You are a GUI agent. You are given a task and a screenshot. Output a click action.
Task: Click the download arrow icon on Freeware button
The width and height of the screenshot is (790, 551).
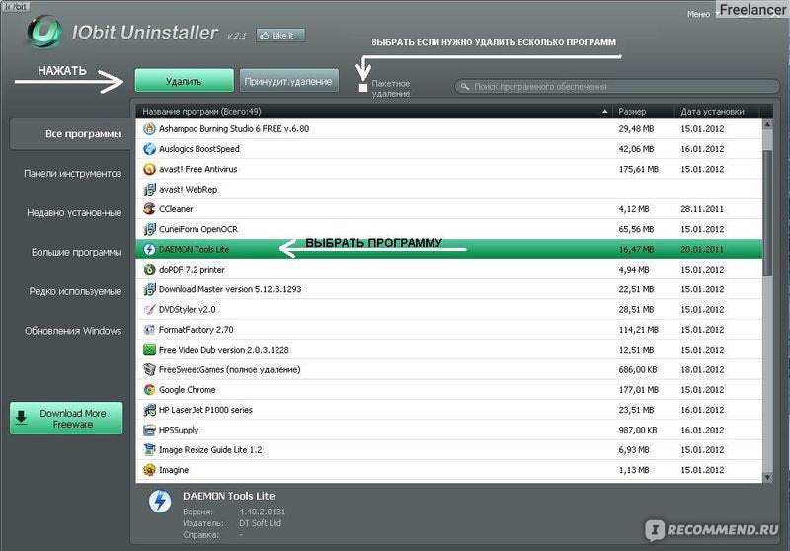pos(21,418)
